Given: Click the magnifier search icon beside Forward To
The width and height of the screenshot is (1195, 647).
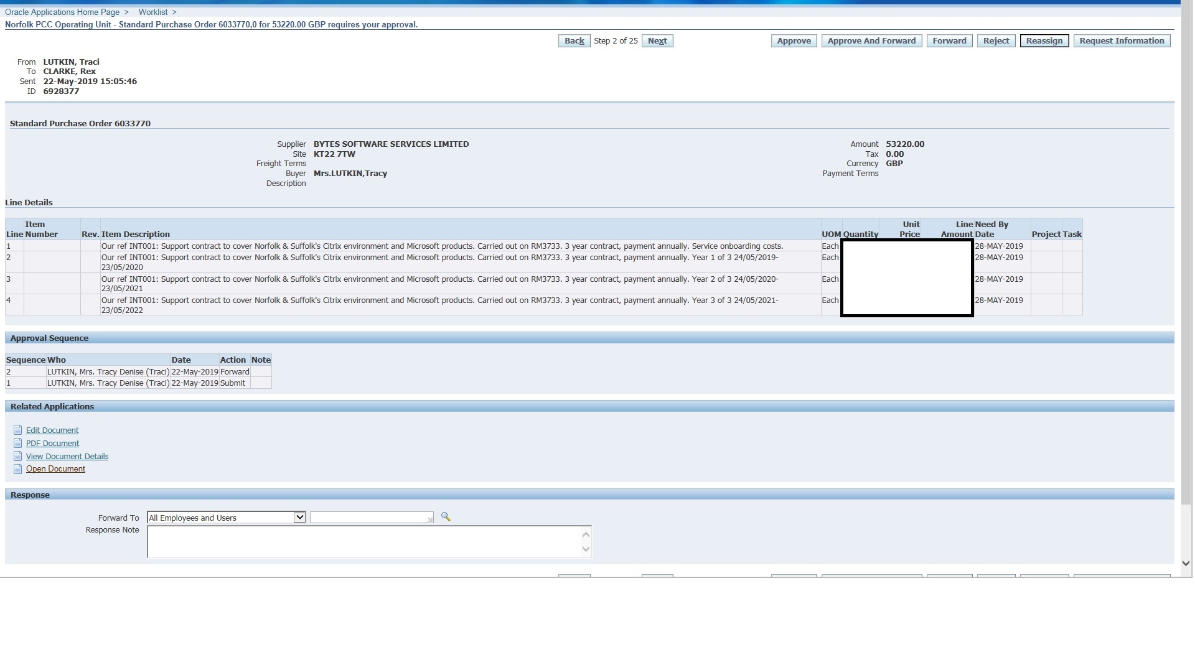Looking at the screenshot, I should point(446,517).
